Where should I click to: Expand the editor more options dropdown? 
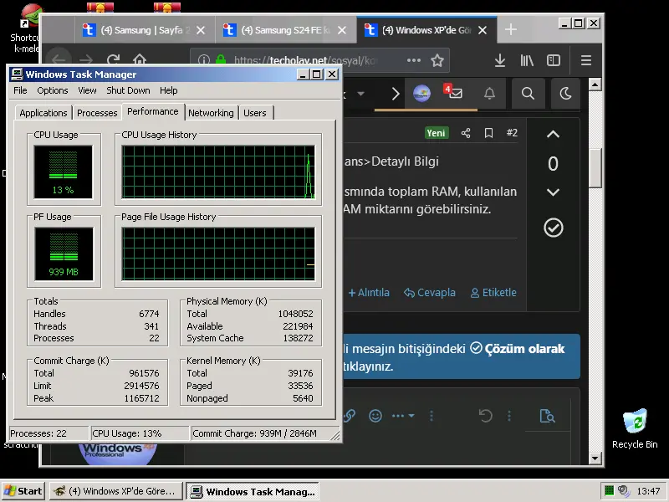pyautogui.click(x=403, y=415)
